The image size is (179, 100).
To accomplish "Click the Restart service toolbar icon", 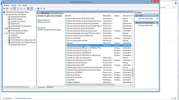I will click(44, 9).
